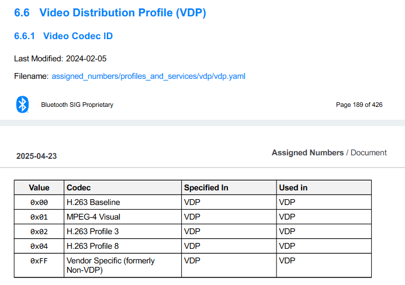This screenshot has height=285, width=405.
Task: Select the 0x02 value cell
Action: pyautogui.click(x=39, y=231)
